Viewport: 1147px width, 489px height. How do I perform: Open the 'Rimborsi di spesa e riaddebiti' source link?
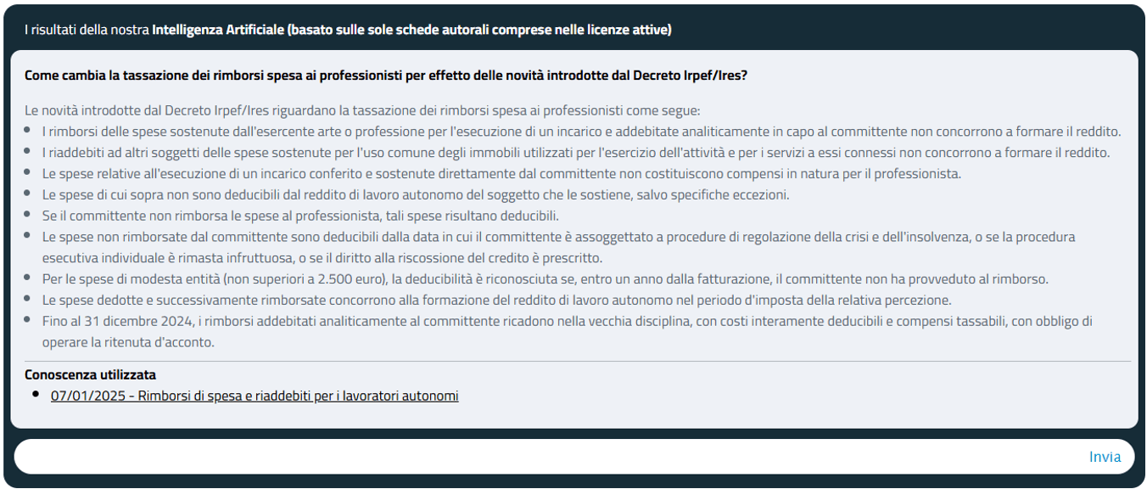pos(255,396)
